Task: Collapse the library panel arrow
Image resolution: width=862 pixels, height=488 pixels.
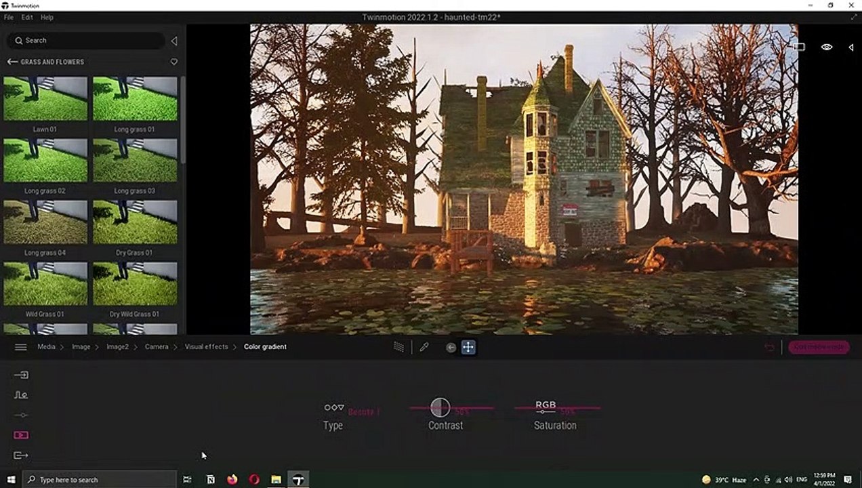Action: [174, 41]
